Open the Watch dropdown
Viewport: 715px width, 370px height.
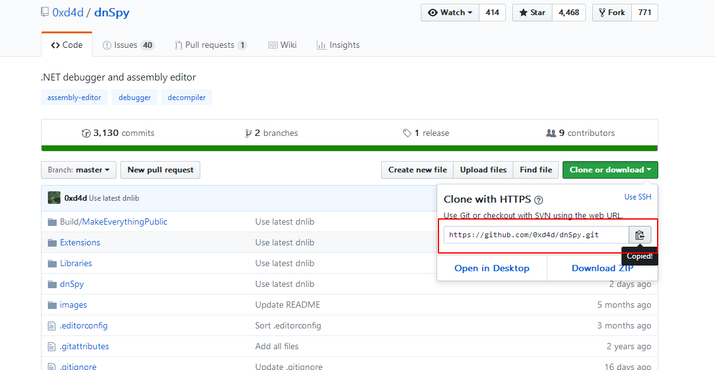point(450,13)
